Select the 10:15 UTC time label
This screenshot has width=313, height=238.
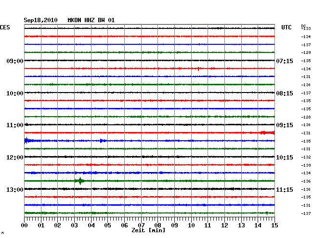point(285,158)
